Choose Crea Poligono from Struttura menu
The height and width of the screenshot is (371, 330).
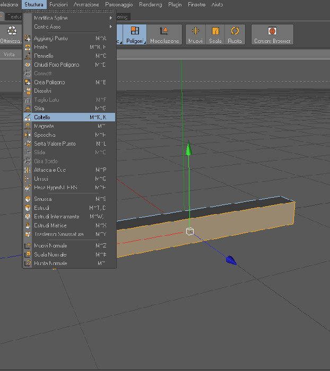point(69,82)
